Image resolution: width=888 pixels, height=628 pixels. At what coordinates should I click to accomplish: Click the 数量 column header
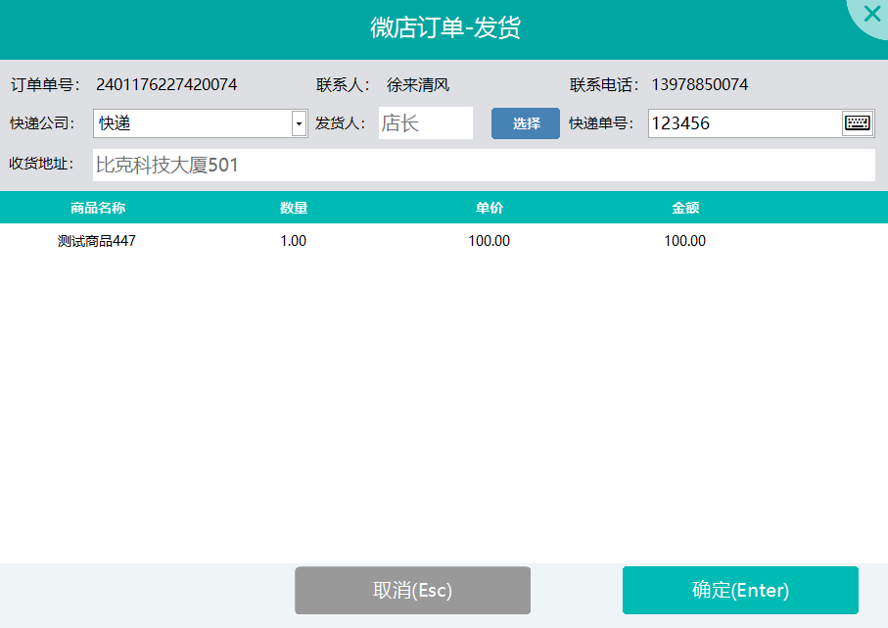click(x=294, y=208)
